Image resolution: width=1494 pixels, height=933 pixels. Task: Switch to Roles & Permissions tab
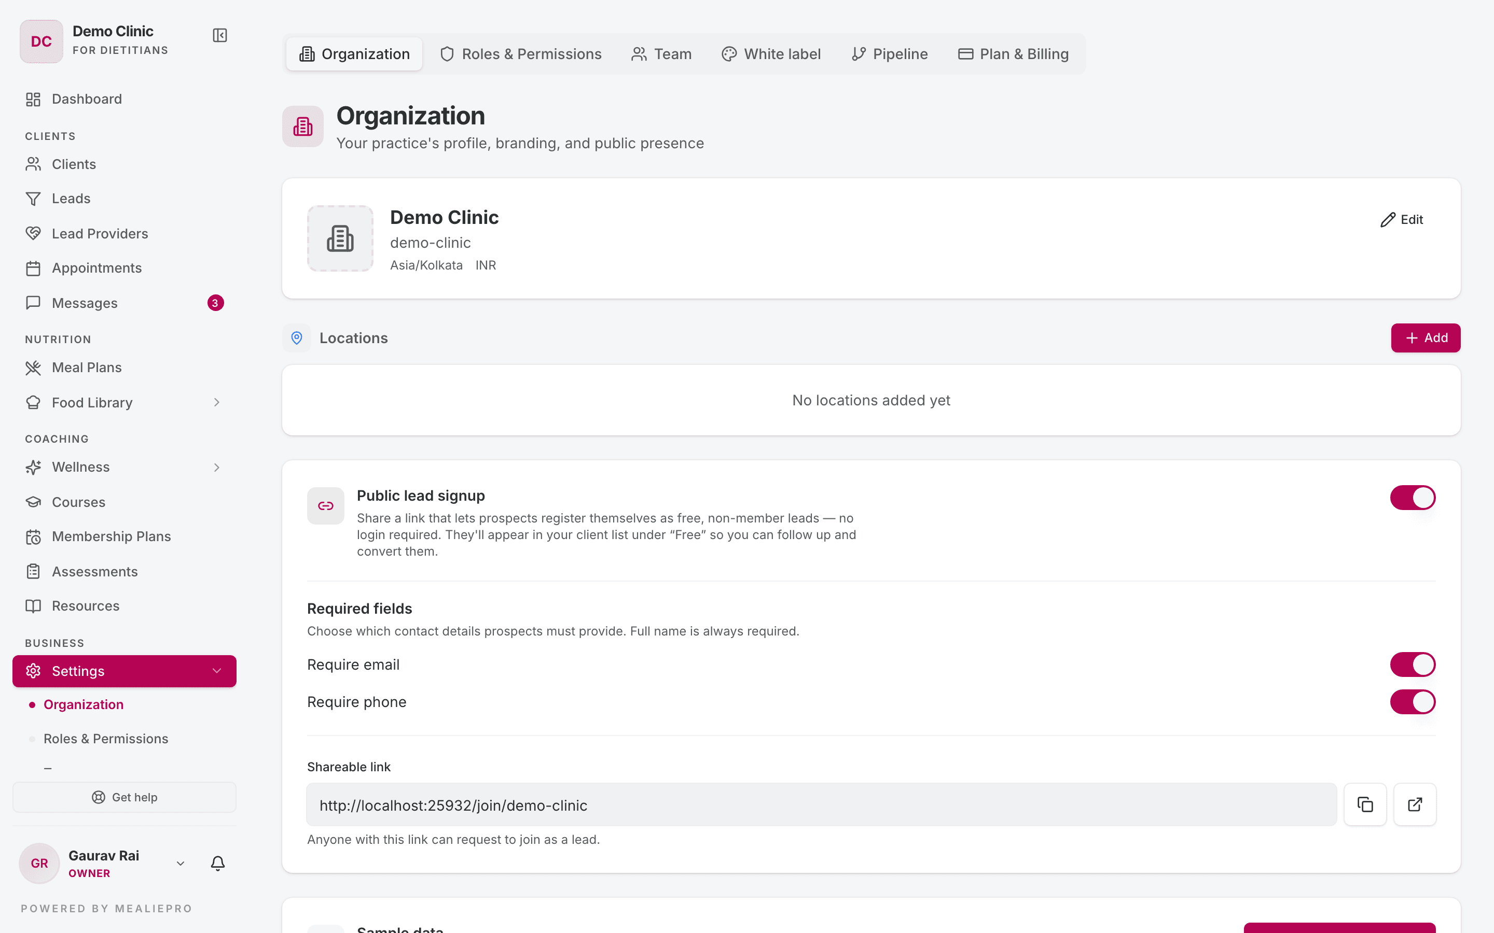click(x=520, y=54)
